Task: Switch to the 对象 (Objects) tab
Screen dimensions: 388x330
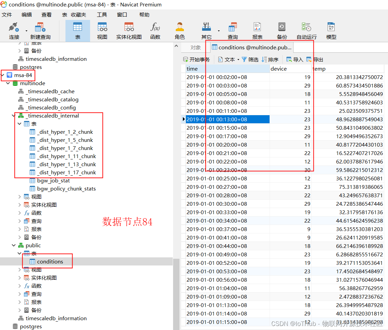Action: click(x=195, y=47)
